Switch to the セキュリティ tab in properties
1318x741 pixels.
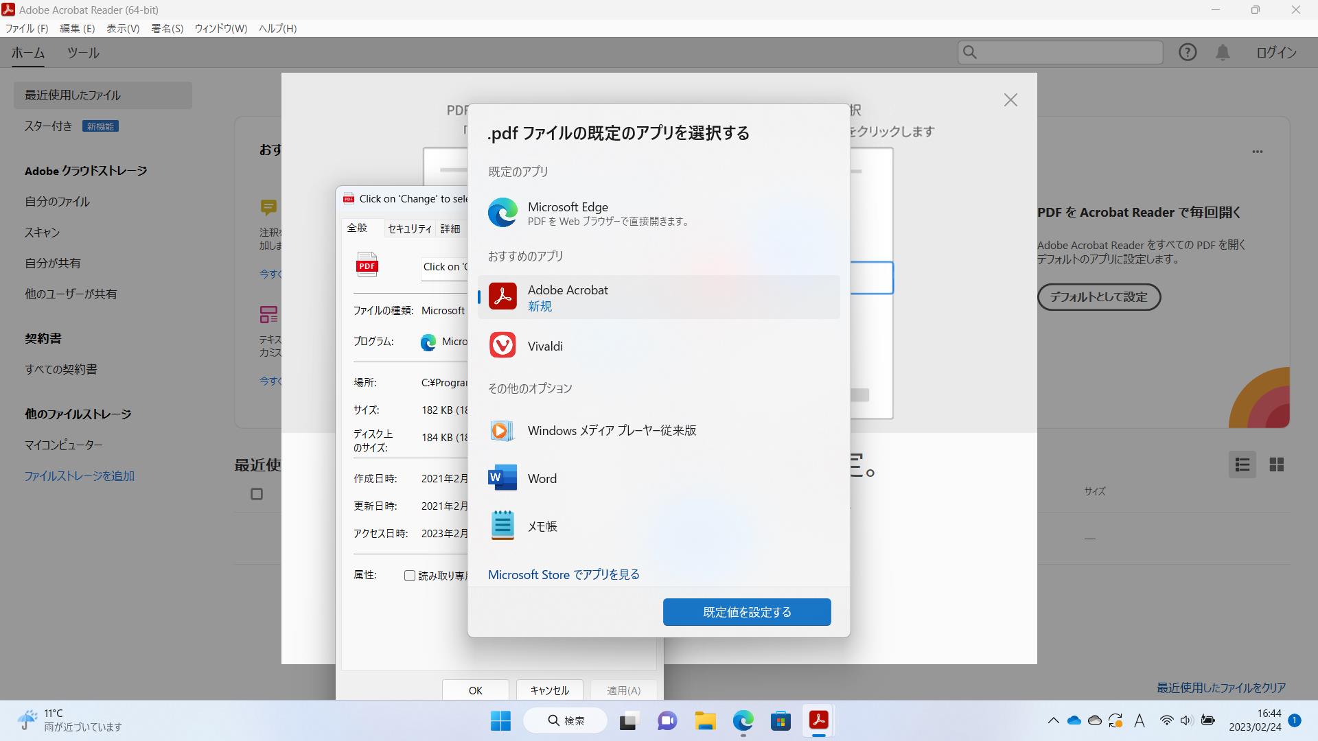coord(409,228)
